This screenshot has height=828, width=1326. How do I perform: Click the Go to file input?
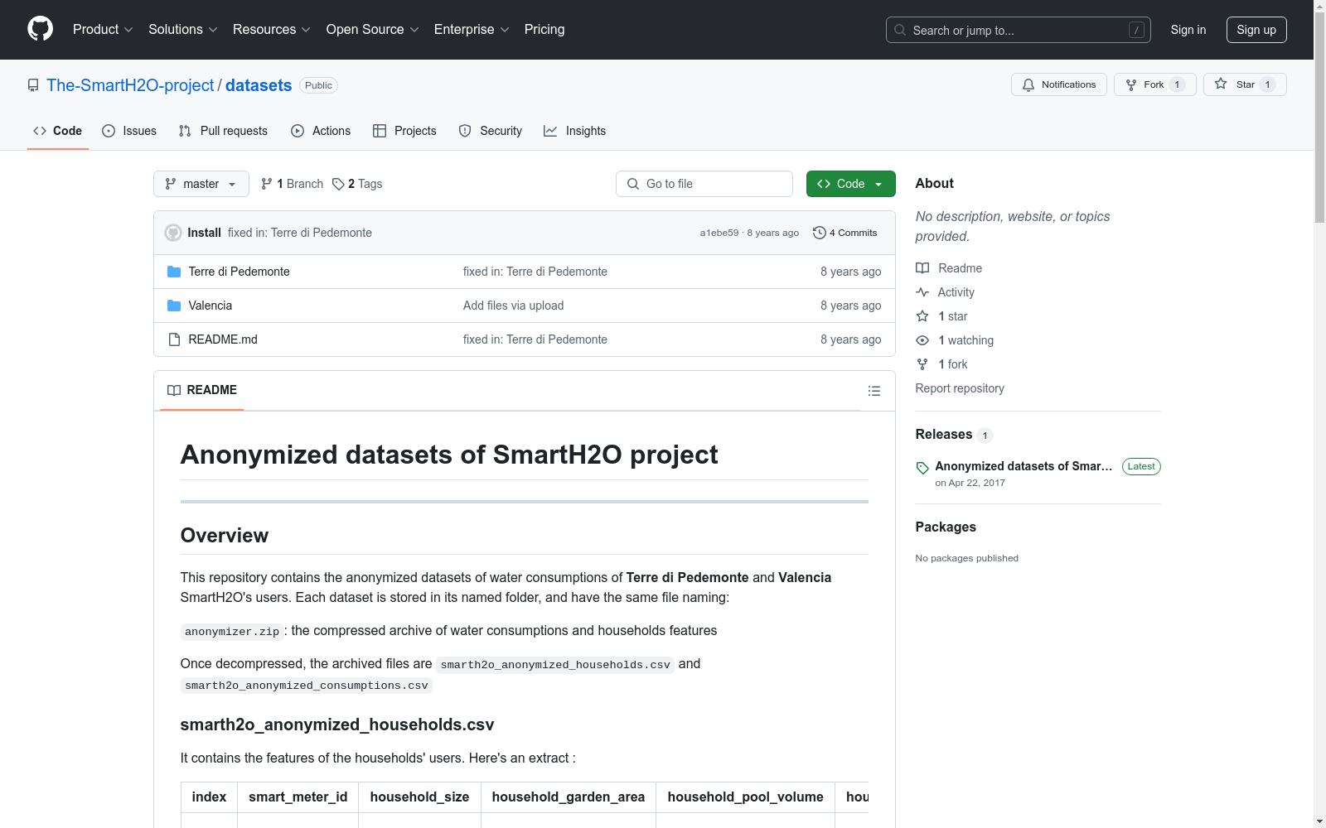704,184
